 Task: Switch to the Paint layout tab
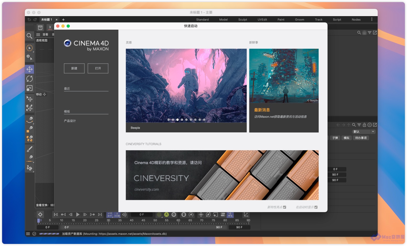(281, 20)
